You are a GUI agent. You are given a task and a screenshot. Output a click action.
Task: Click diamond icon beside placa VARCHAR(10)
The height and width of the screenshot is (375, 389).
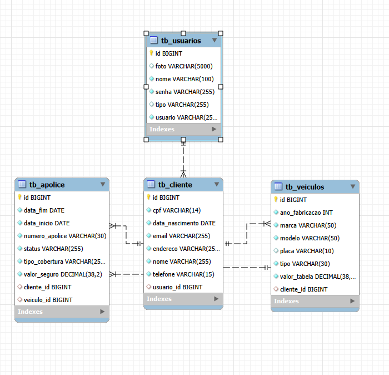pyautogui.click(x=276, y=250)
